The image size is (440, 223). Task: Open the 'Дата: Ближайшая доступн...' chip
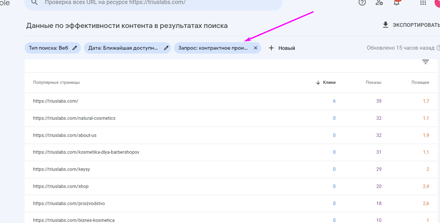coord(127,48)
